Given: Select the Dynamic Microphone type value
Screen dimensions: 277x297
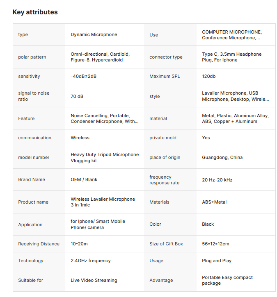Looking at the screenshot, I should 94,35.
